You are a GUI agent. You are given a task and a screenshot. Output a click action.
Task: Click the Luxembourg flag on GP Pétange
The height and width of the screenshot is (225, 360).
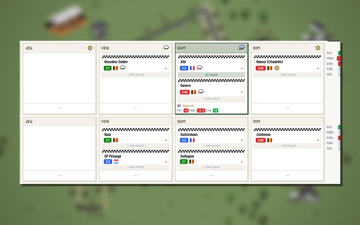tap(116, 162)
